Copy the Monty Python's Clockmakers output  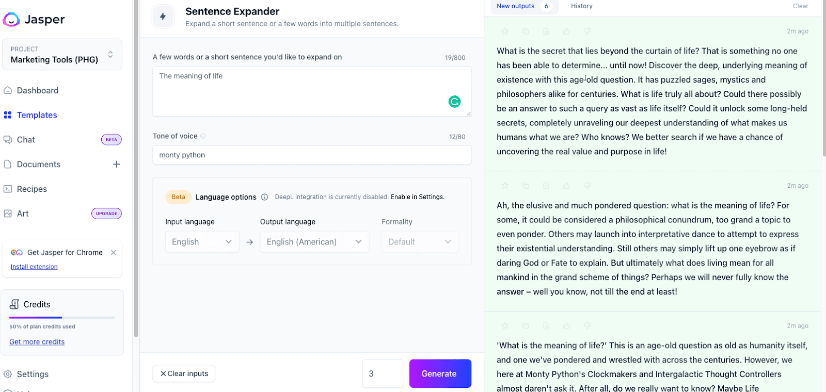(526, 326)
